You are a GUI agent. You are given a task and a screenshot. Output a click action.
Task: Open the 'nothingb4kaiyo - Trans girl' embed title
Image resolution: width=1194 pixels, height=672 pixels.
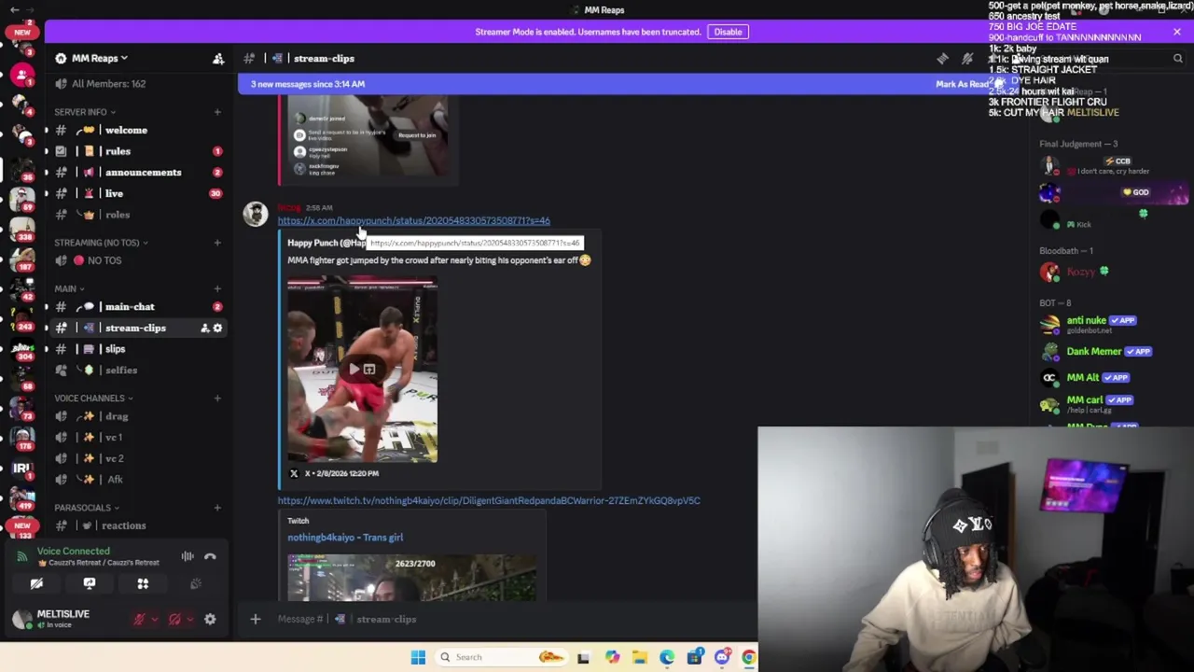pos(345,538)
